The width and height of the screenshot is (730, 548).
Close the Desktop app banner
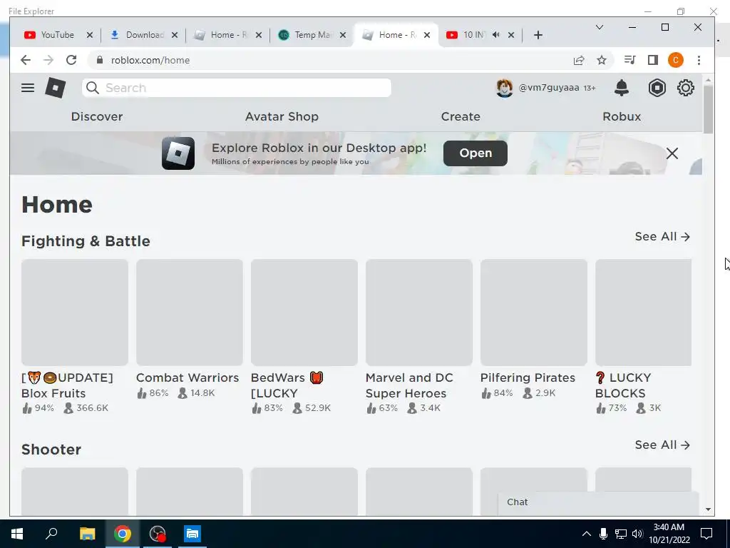(672, 153)
